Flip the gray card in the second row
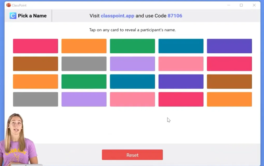This screenshot has width=264, height=166. click(x=84, y=64)
